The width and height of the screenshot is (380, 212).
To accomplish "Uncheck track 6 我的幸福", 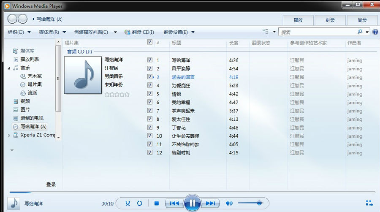I will point(150,102).
